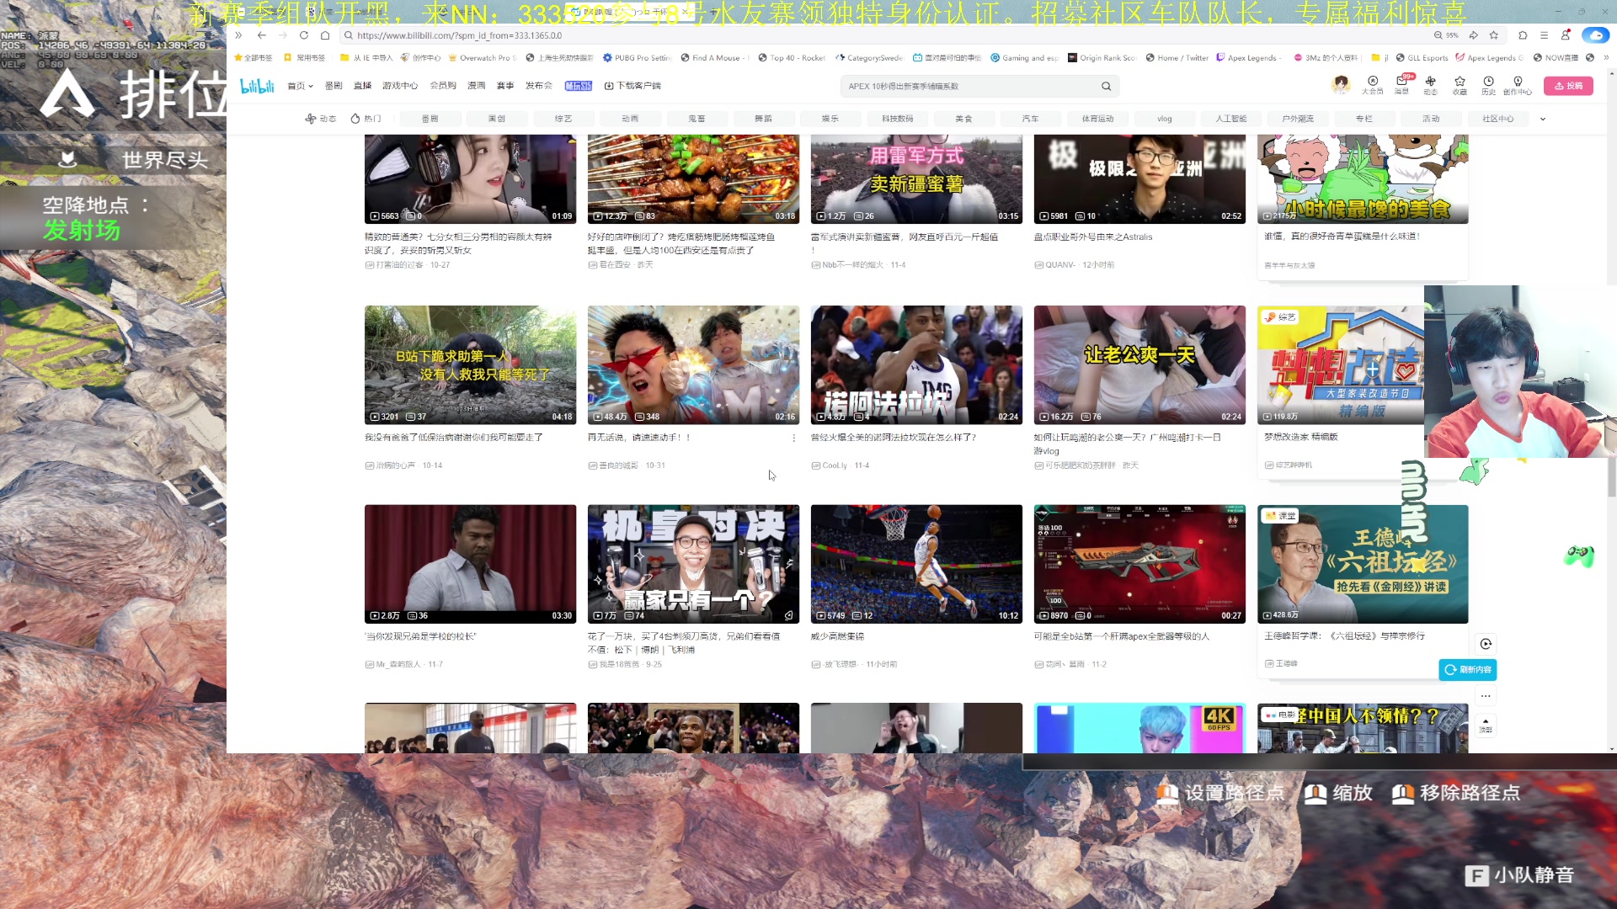This screenshot has width=1617, height=909.
Task: Click the pink 投稿 upload button
Action: (x=1568, y=86)
